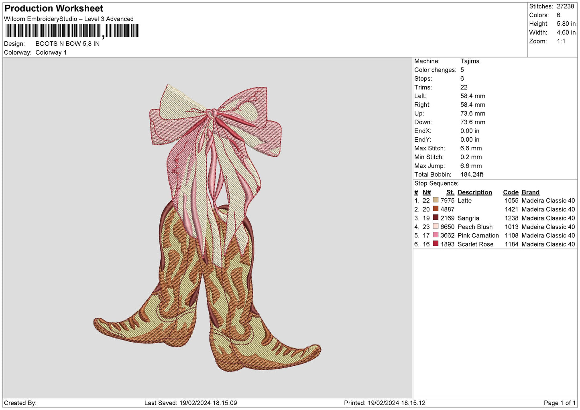Viewport: 580px width, 410px height.
Task: Click the EndY value 0.00 in
Action: [x=470, y=140]
